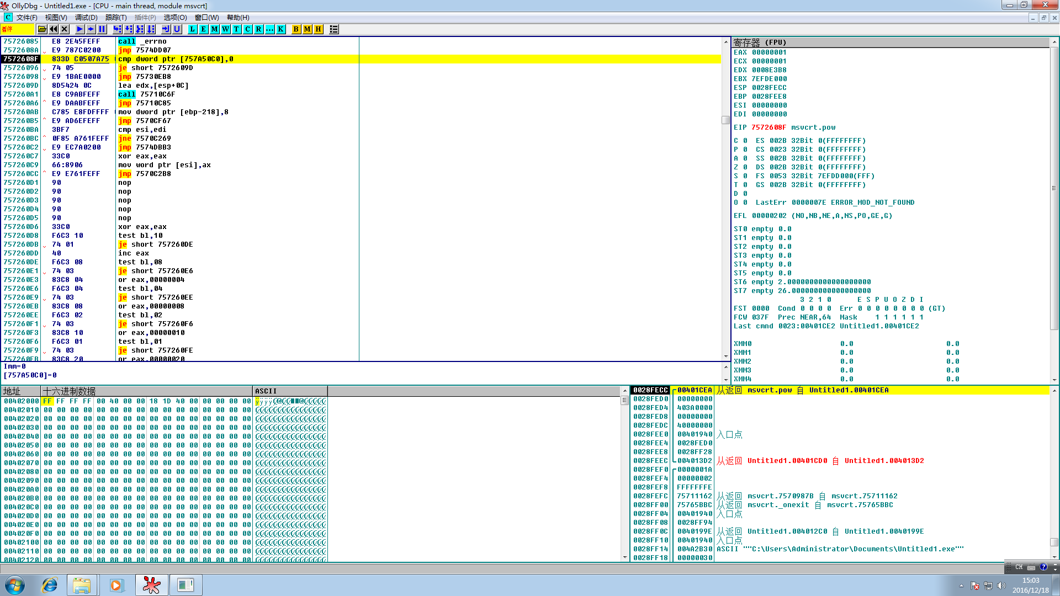Screen dimensions: 1060x596
Task: Click the Trace into toolbar icon
Action: coord(140,29)
